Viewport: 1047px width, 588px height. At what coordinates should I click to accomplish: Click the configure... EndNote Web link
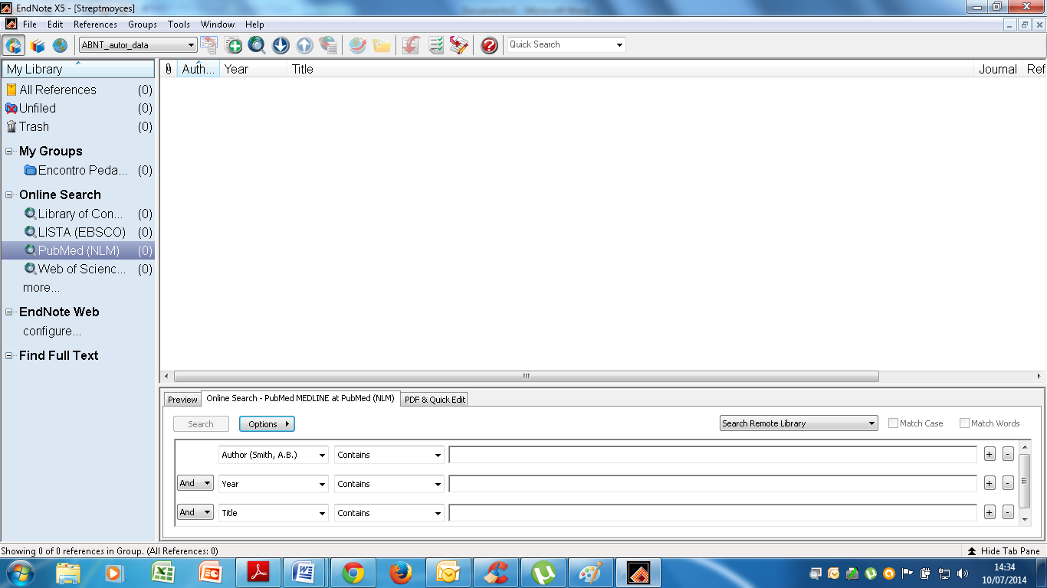tap(52, 332)
